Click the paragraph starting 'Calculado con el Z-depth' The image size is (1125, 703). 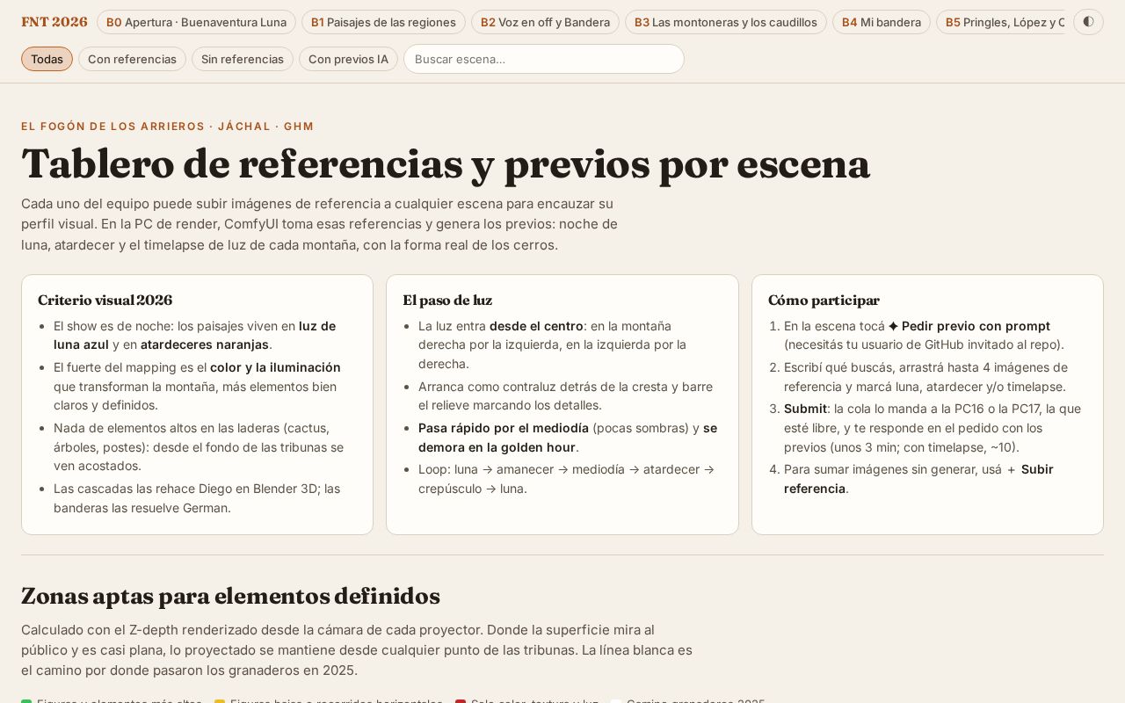[x=357, y=650]
